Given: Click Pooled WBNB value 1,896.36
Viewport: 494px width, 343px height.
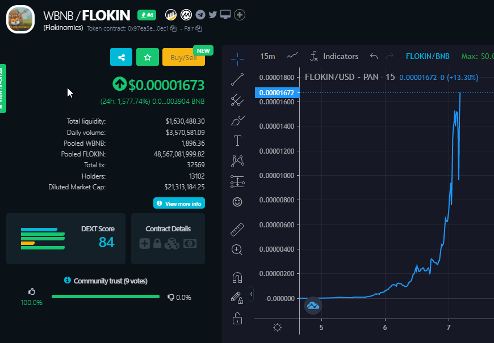Looking at the screenshot, I should [193, 143].
